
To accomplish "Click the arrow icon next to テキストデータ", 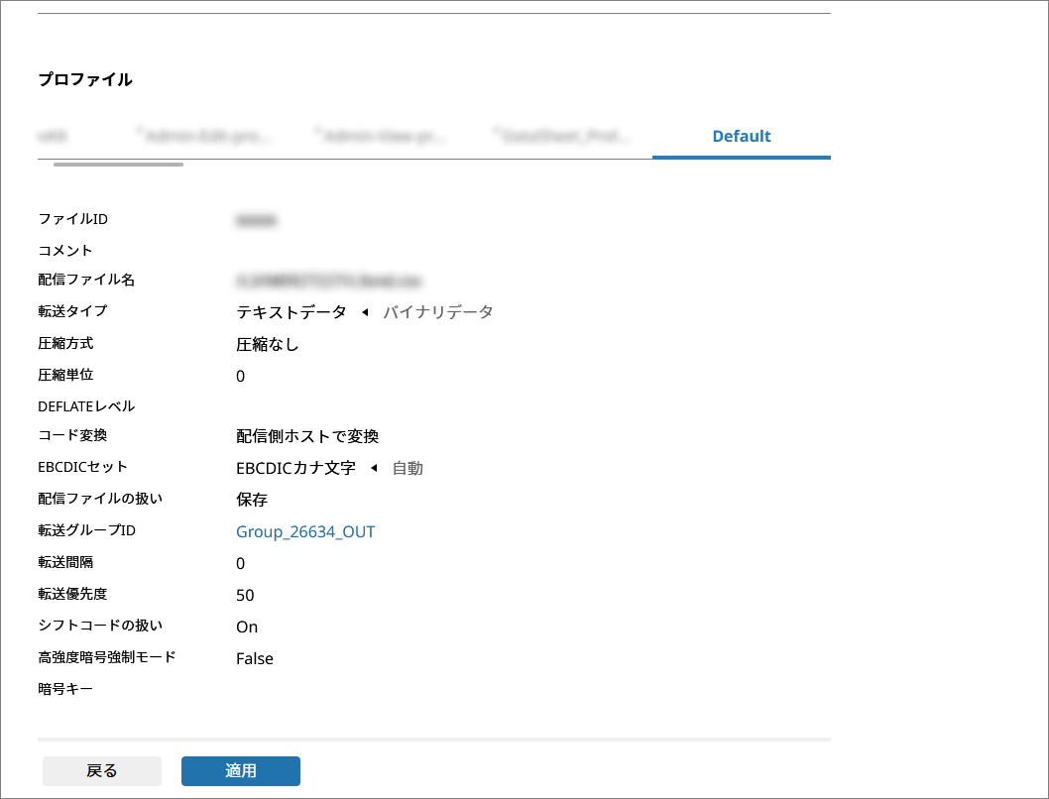I will (365, 312).
